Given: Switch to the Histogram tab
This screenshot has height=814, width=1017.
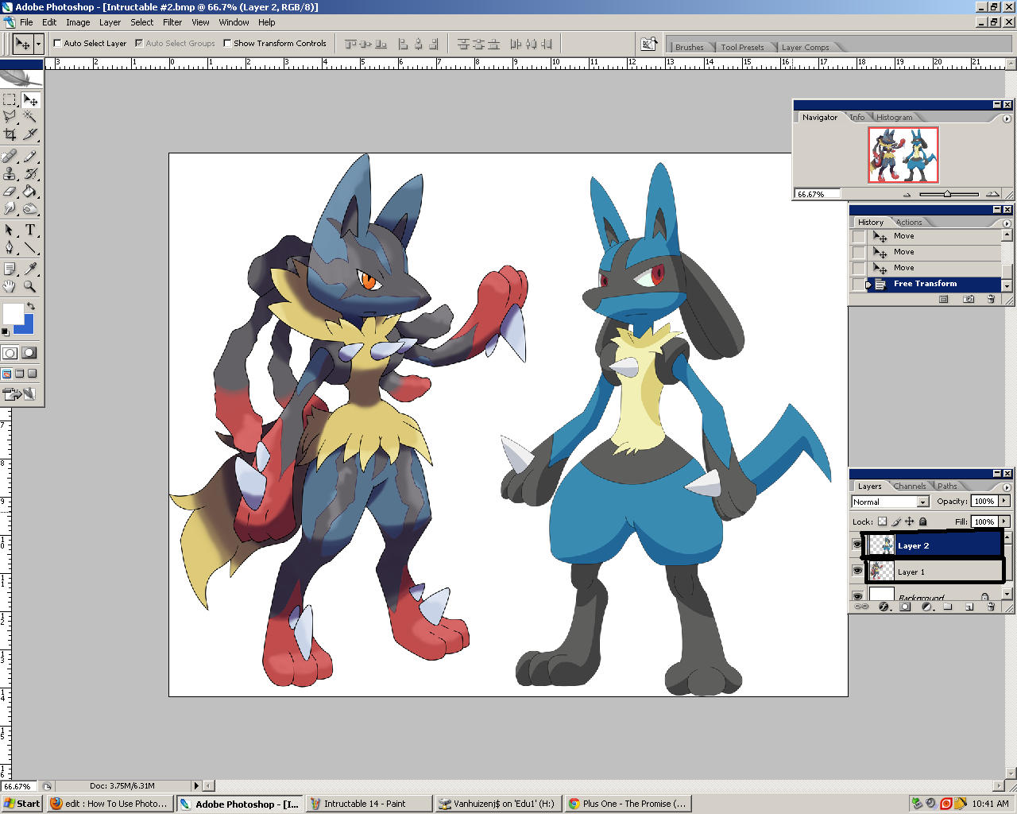Looking at the screenshot, I should (x=894, y=117).
